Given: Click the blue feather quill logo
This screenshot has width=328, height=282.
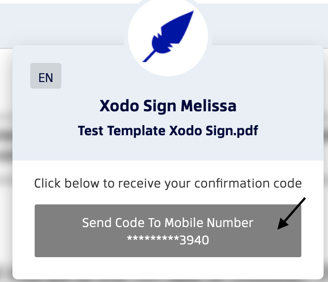Looking at the screenshot, I should [x=168, y=36].
